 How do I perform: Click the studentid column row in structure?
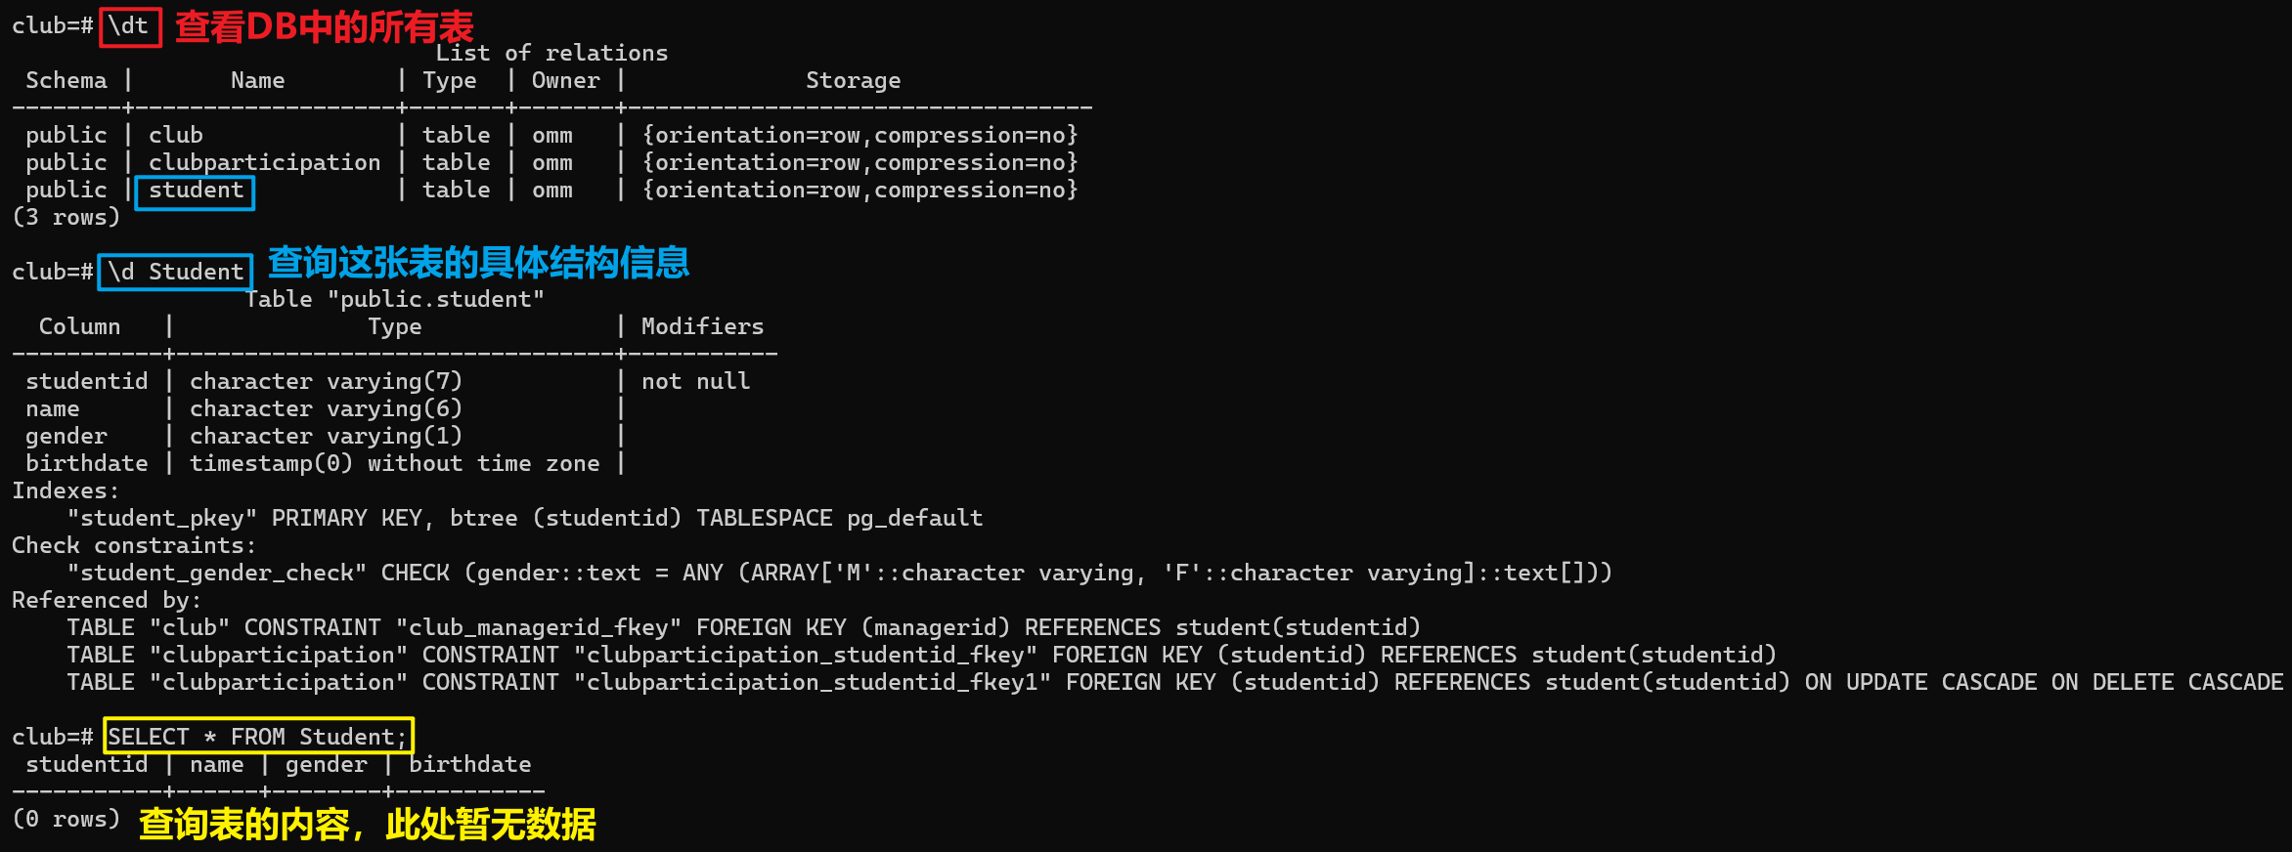tap(388, 381)
